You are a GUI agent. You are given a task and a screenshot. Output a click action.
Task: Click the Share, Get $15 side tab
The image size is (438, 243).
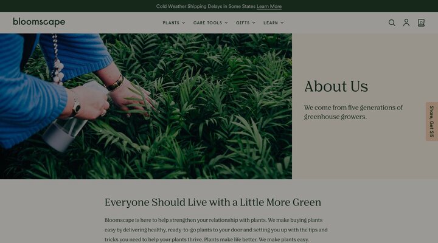point(432,122)
